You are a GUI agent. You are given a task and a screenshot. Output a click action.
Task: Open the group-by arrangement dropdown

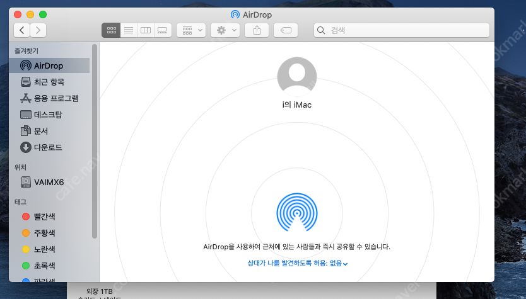[x=191, y=30]
